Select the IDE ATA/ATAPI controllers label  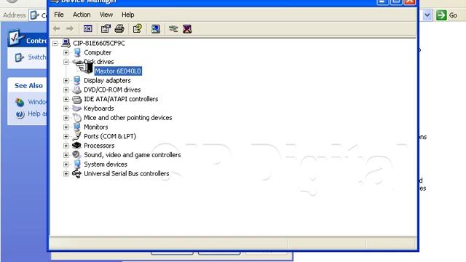tap(121, 99)
